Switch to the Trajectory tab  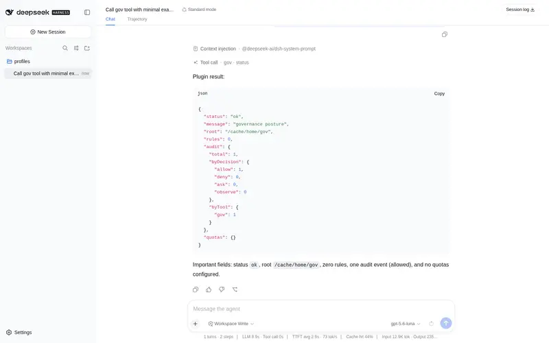137,19
